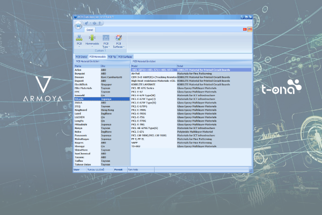Select the SunChemical brand row
Image resolution: width=322 pixels, height=215 pixels.
[x=102, y=154]
